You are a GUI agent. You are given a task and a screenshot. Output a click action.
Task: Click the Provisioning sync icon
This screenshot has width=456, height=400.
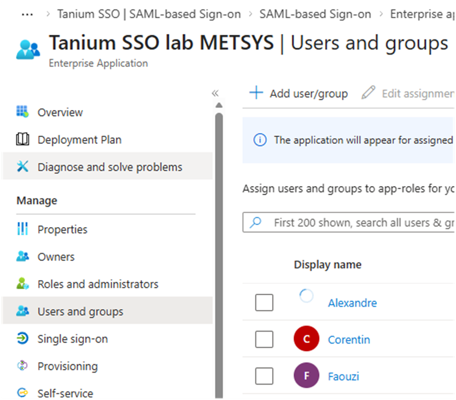22,366
